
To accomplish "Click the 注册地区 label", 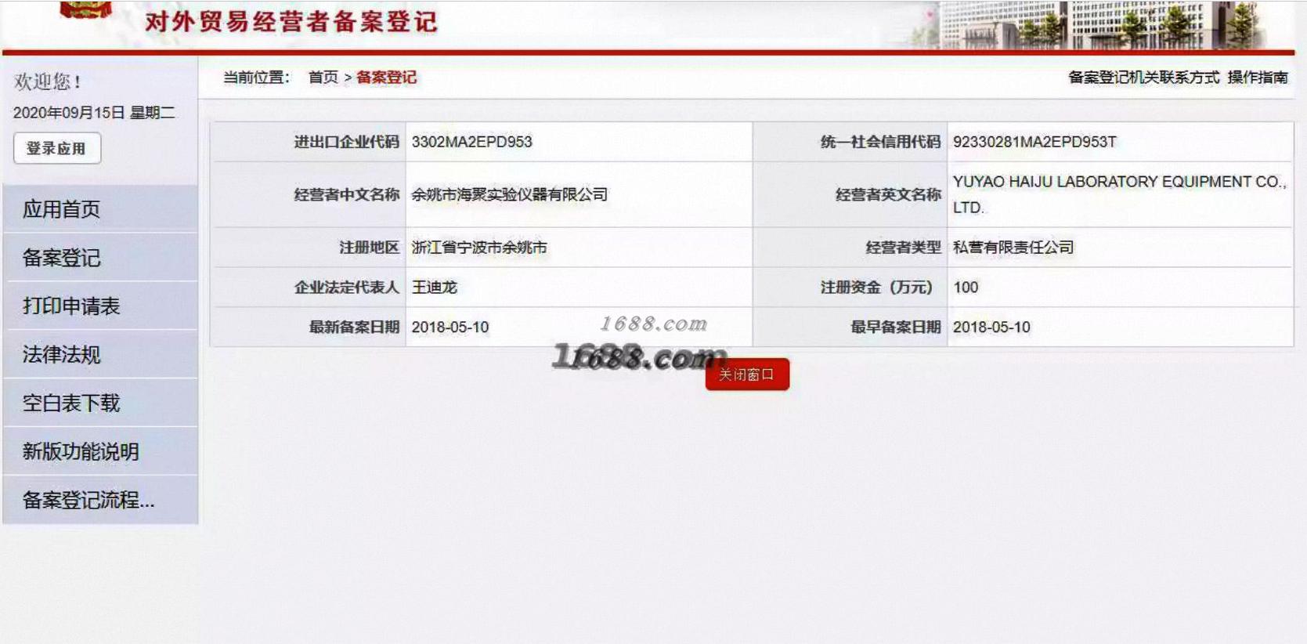I will coord(369,248).
